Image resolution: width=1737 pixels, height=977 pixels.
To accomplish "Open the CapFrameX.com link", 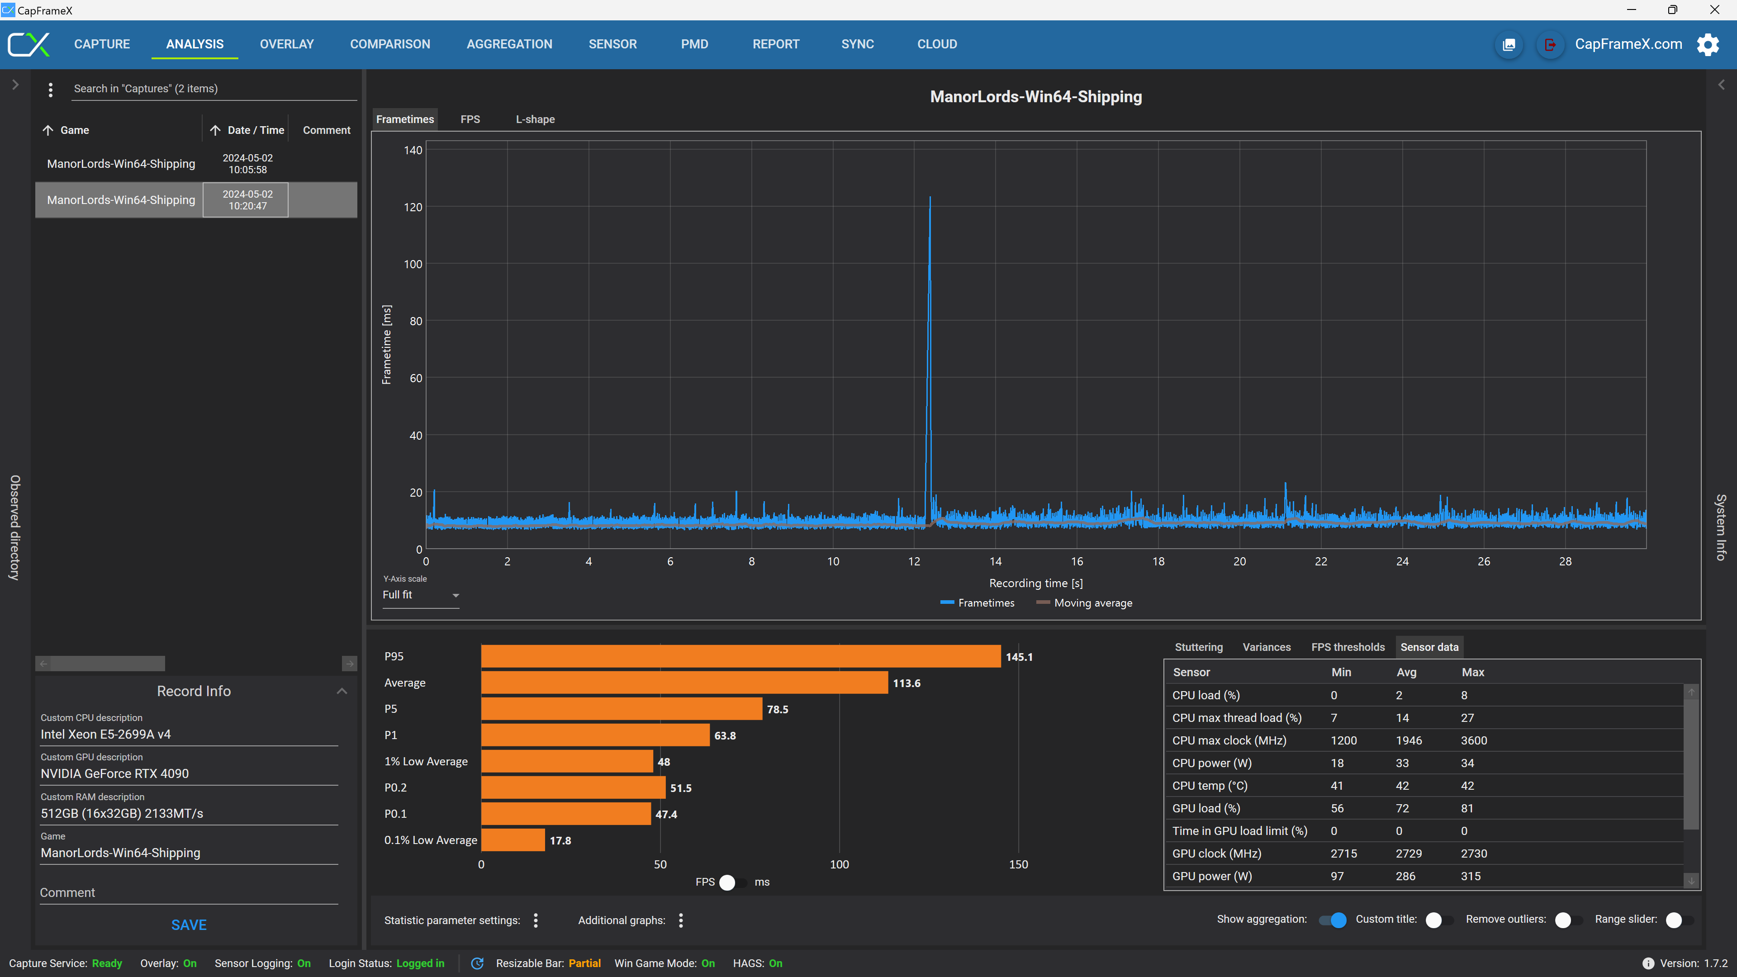I will pos(1628,44).
